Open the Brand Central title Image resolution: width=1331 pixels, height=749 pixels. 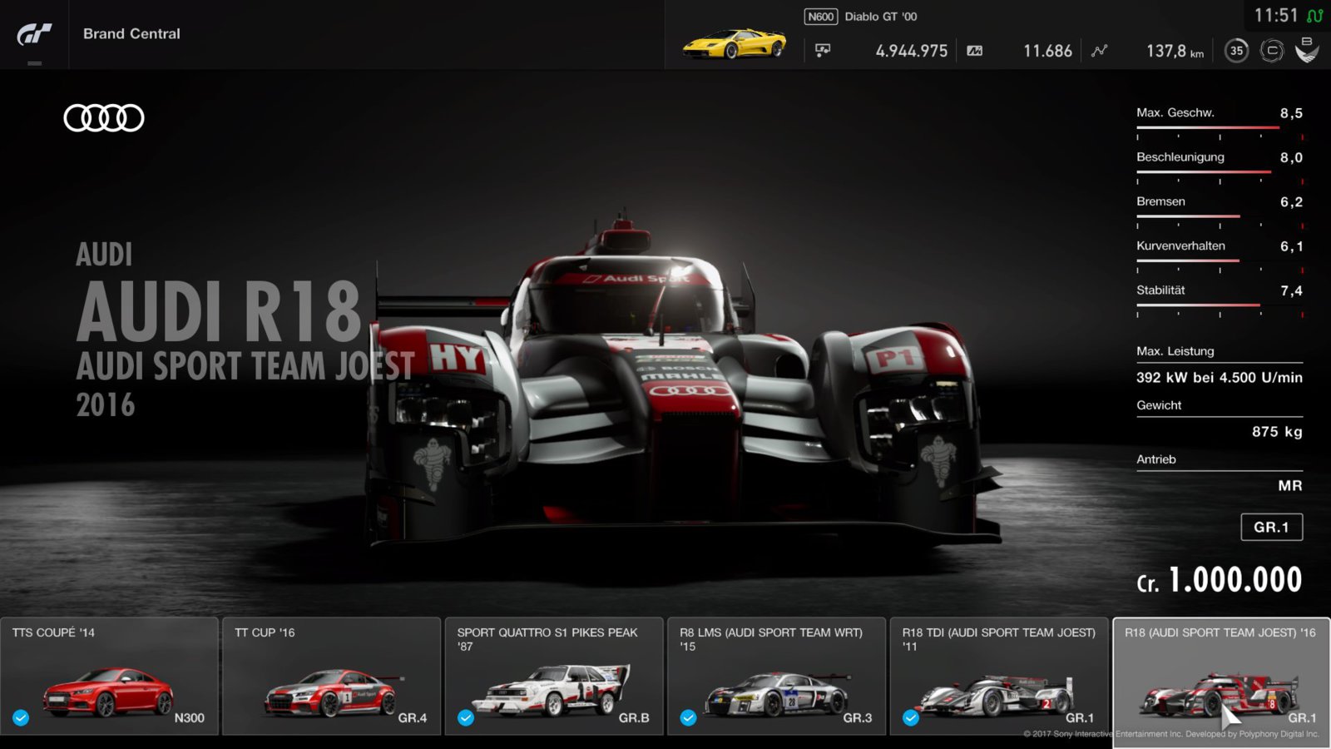(131, 34)
